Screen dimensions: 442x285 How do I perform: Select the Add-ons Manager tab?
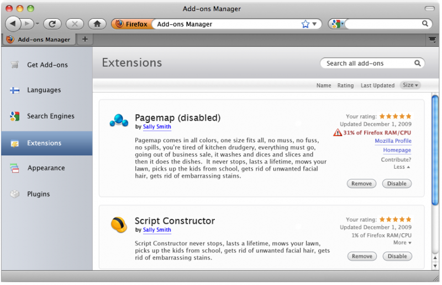39,40
